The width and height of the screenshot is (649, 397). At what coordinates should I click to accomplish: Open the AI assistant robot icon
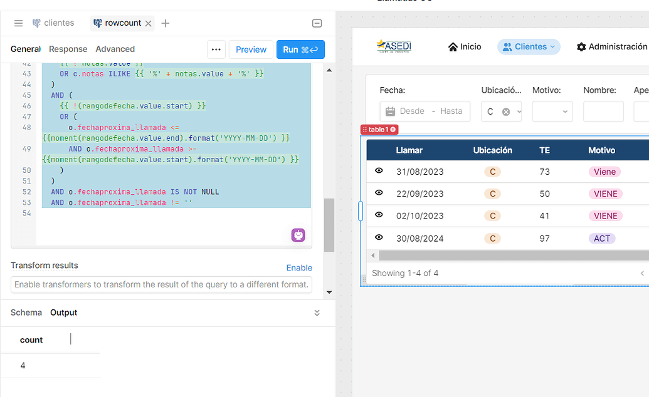pos(298,235)
